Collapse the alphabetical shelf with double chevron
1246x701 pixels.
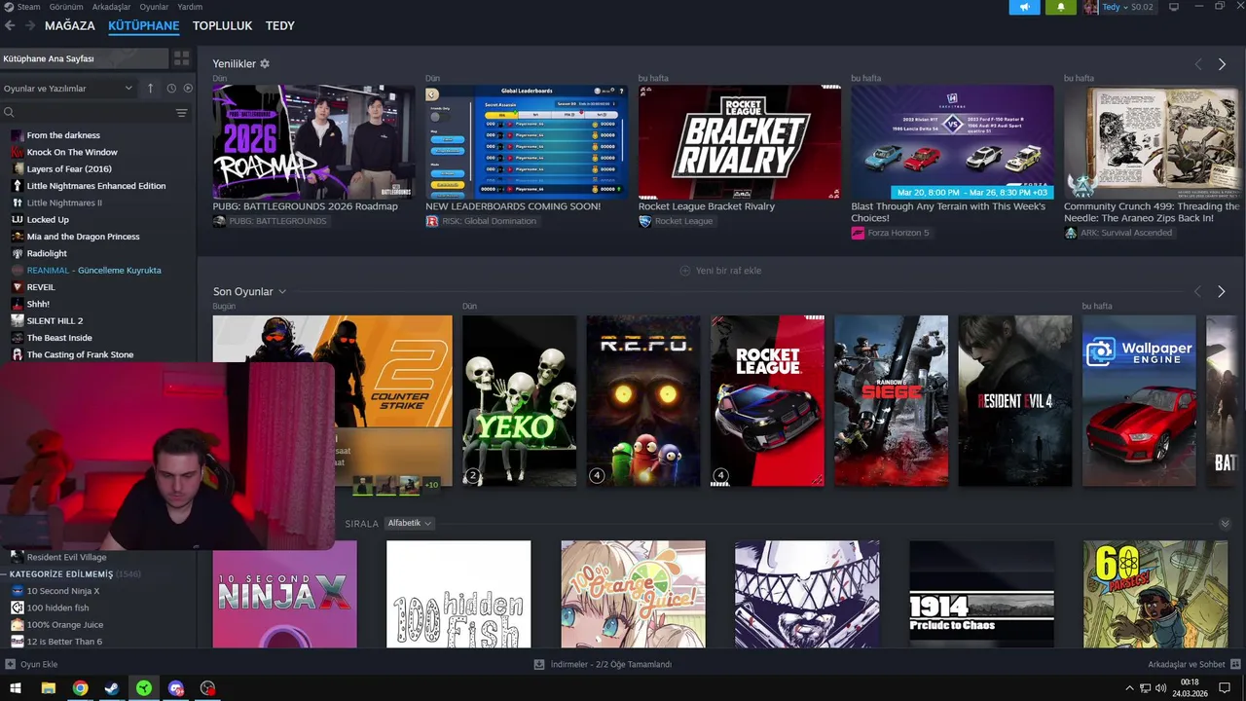1225,524
